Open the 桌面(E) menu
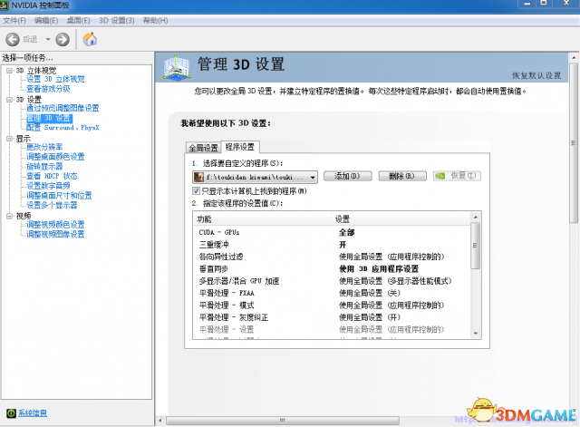Viewport: 580px width, 427px height. pos(78,21)
